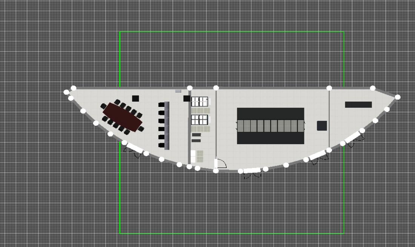Image resolution: width=415 pixels, height=247 pixels.
Task: Click the small gray object on the top wall
Action: click(178, 91)
